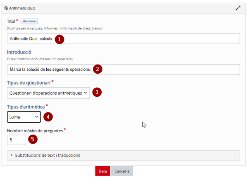The image size is (248, 177).
Task: Click the Arithmetic Quiz header icon
Action: click(x=6, y=8)
